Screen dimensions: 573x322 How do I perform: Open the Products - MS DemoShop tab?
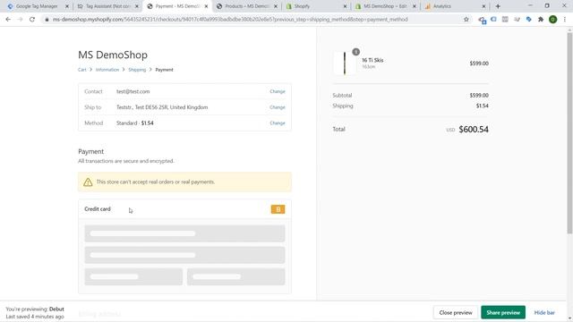pos(246,6)
